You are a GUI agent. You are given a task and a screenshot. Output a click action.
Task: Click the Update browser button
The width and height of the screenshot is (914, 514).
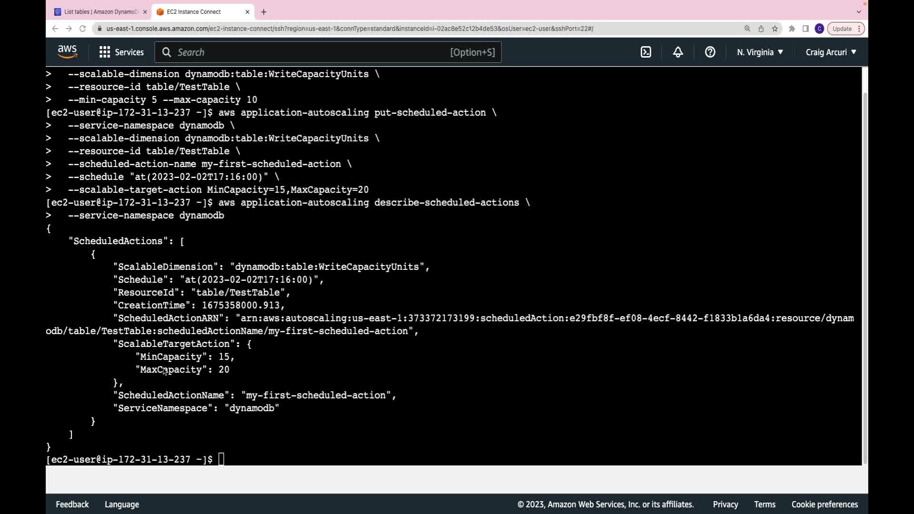842,29
